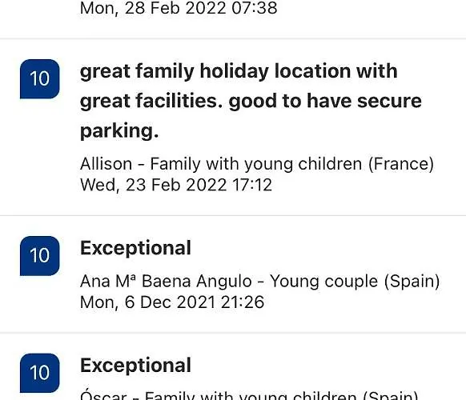Click divider line below the 28 Feb 2022 review
The height and width of the screenshot is (400, 466).
tap(233, 38)
